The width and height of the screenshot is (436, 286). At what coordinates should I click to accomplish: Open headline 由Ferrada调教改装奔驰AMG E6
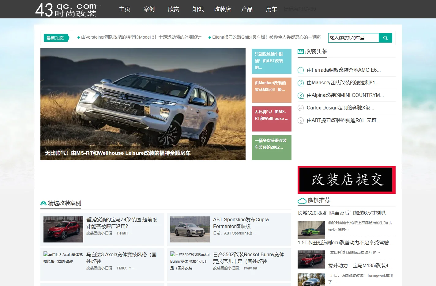point(344,70)
